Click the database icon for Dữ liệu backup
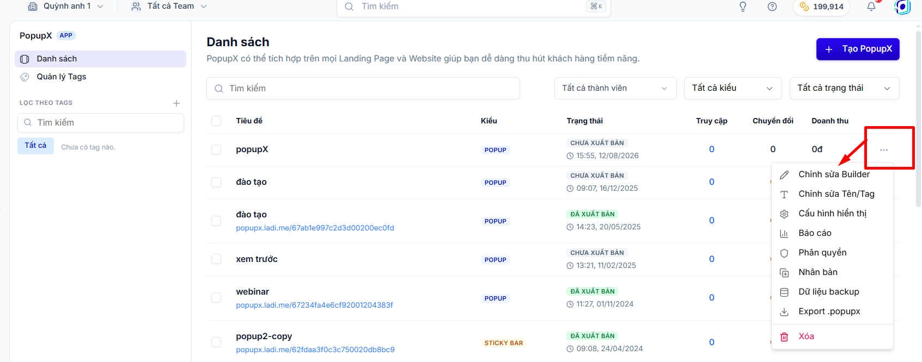The image size is (922, 362). coord(784,292)
